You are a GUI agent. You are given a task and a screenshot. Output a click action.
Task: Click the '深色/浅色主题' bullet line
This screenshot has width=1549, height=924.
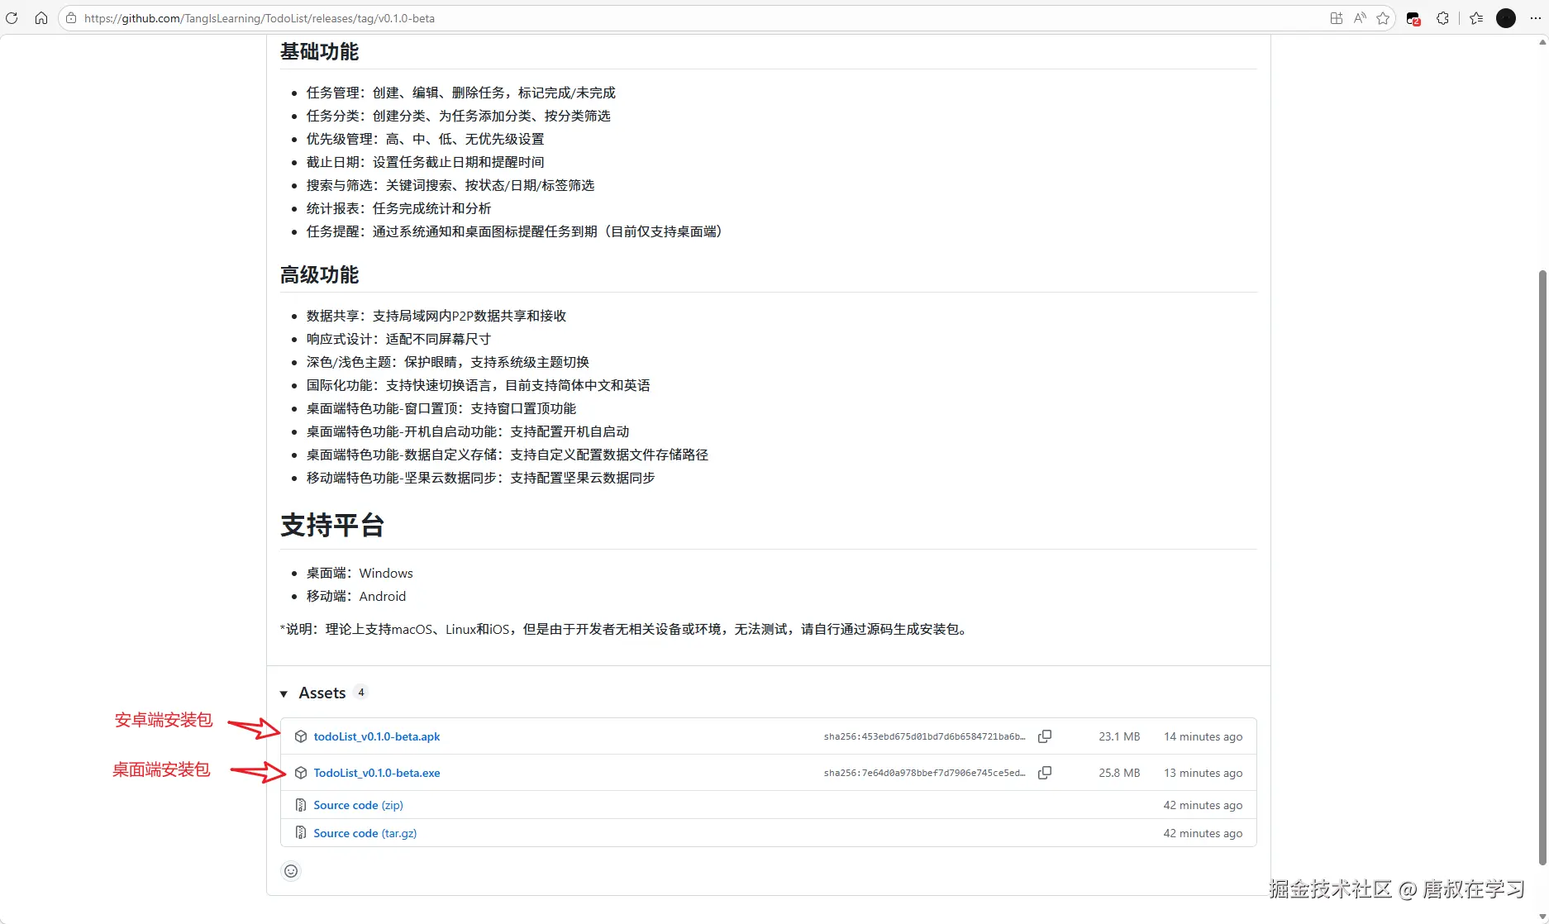(447, 362)
